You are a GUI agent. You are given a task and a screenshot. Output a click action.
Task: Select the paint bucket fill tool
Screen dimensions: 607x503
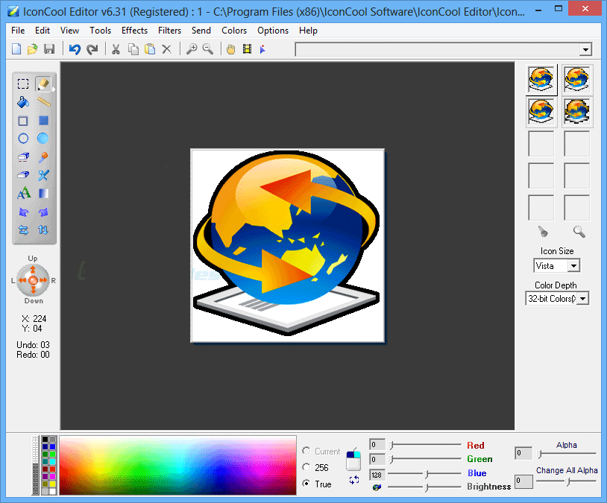[x=23, y=102]
